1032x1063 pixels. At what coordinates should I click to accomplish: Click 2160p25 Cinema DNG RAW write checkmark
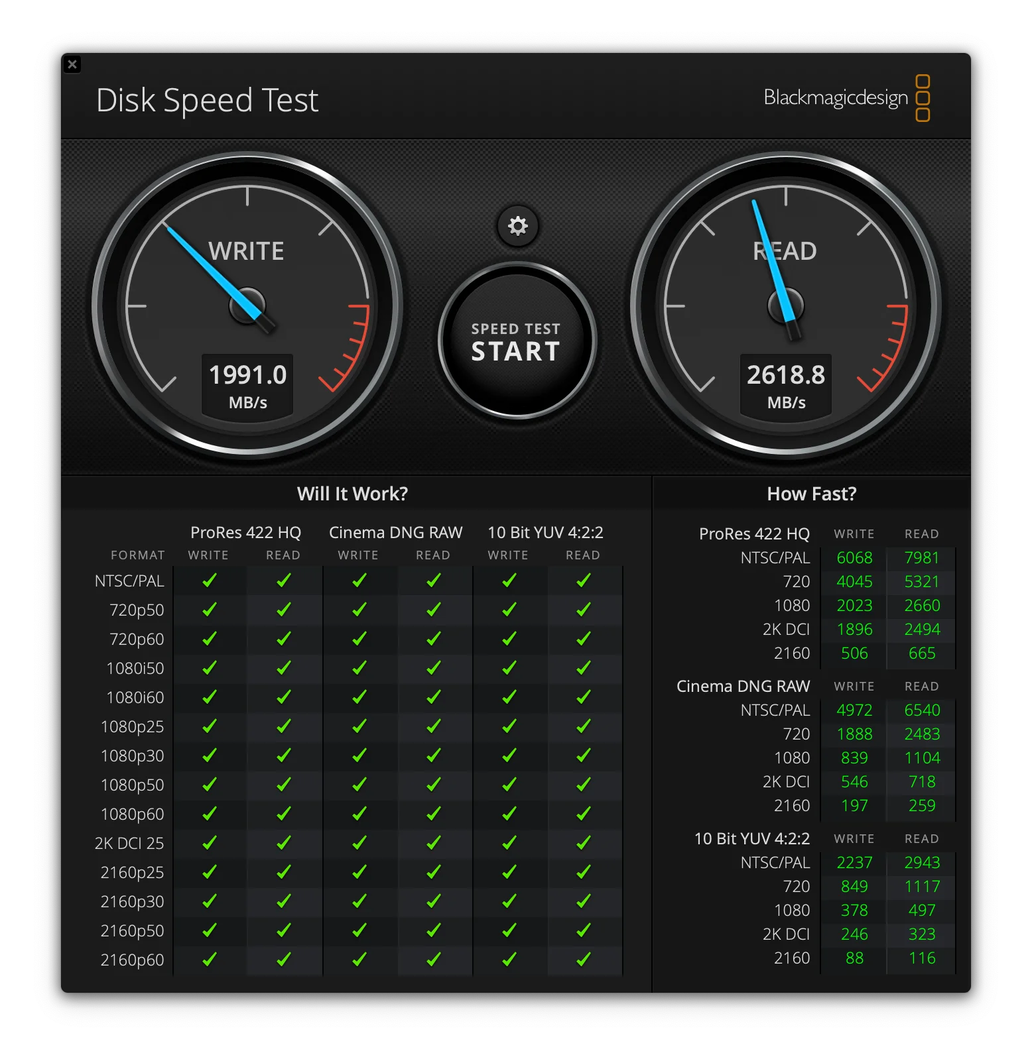click(359, 872)
